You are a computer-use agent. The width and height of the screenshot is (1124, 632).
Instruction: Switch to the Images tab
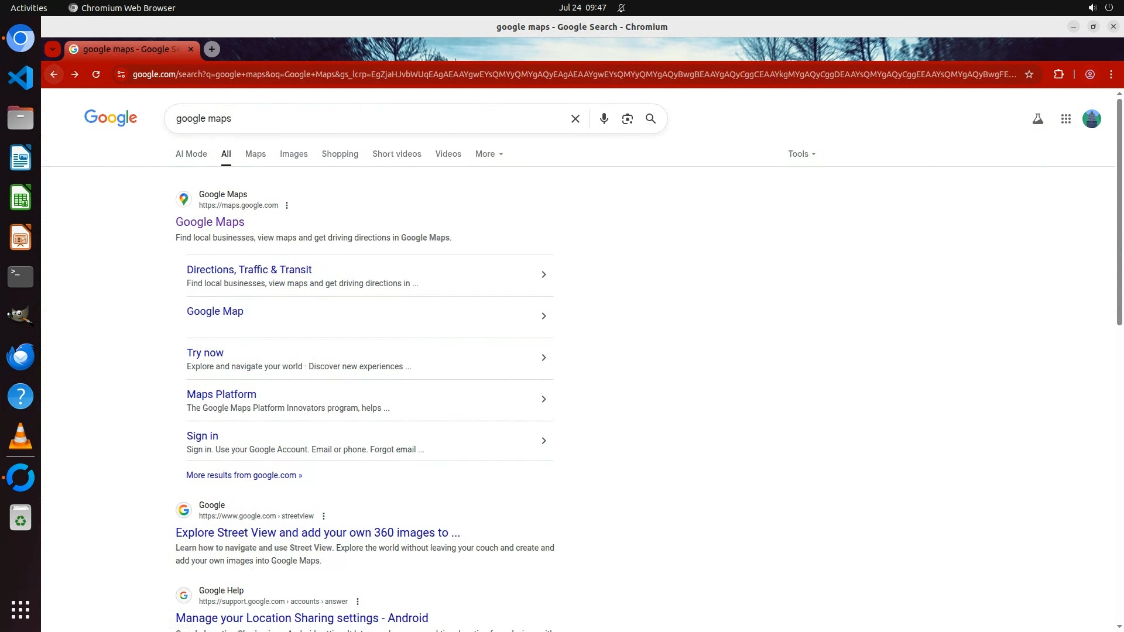(293, 154)
